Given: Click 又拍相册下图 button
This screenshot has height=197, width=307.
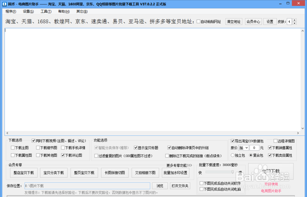Looking at the screenshot, I should click(145, 173).
